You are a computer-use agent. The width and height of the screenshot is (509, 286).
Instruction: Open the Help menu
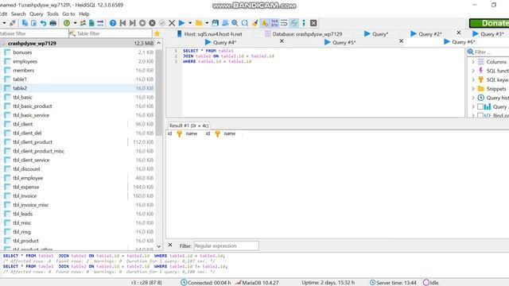[84, 14]
